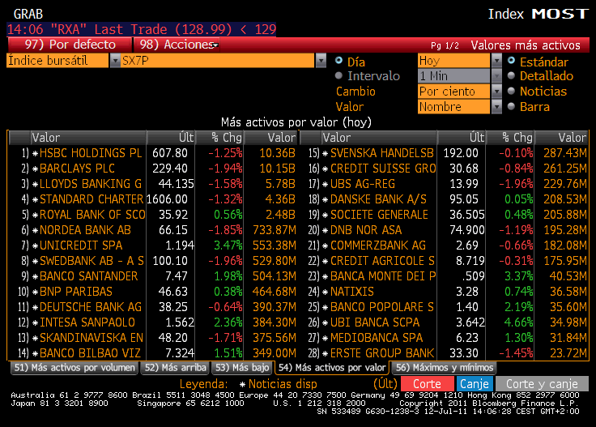Open the Por ciento dropdown arrow
This screenshot has height=427, width=596.
click(x=496, y=92)
